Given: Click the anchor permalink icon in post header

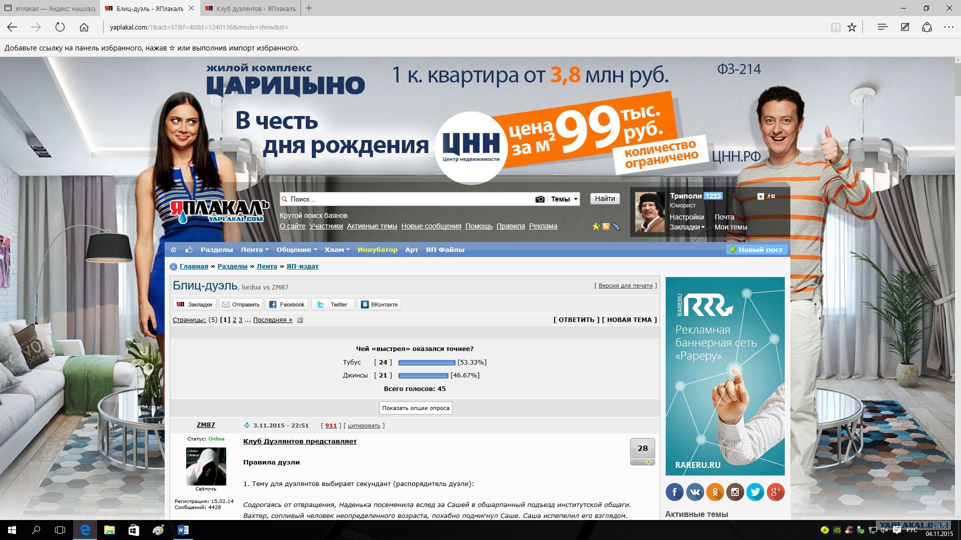Looking at the screenshot, I should (247, 425).
